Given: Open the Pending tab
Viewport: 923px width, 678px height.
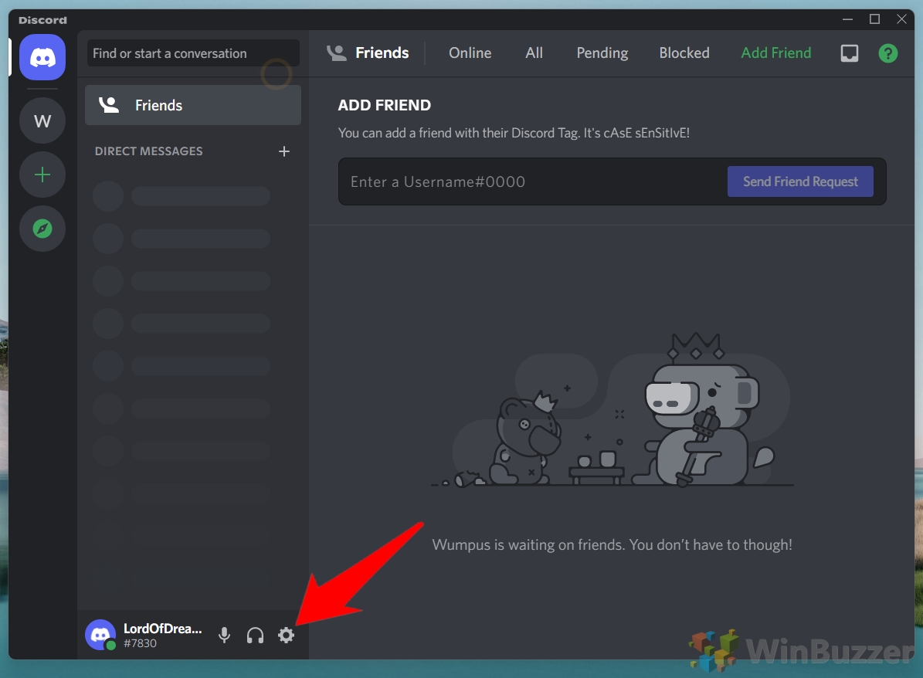Looking at the screenshot, I should [x=602, y=53].
